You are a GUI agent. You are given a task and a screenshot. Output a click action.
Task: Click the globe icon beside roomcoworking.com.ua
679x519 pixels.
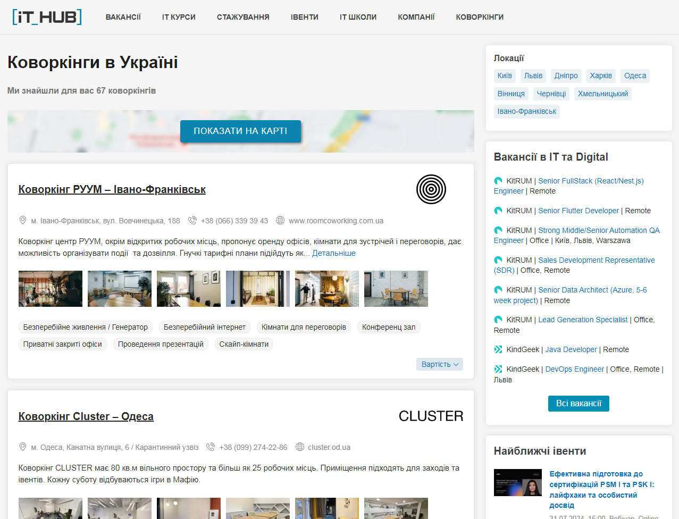[280, 220]
